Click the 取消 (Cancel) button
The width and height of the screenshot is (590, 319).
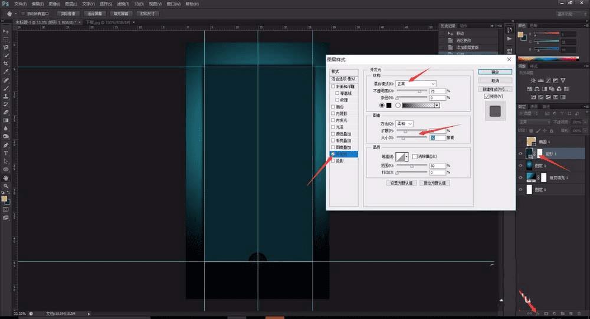click(494, 80)
